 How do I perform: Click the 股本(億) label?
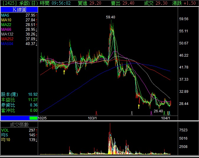[9, 95]
